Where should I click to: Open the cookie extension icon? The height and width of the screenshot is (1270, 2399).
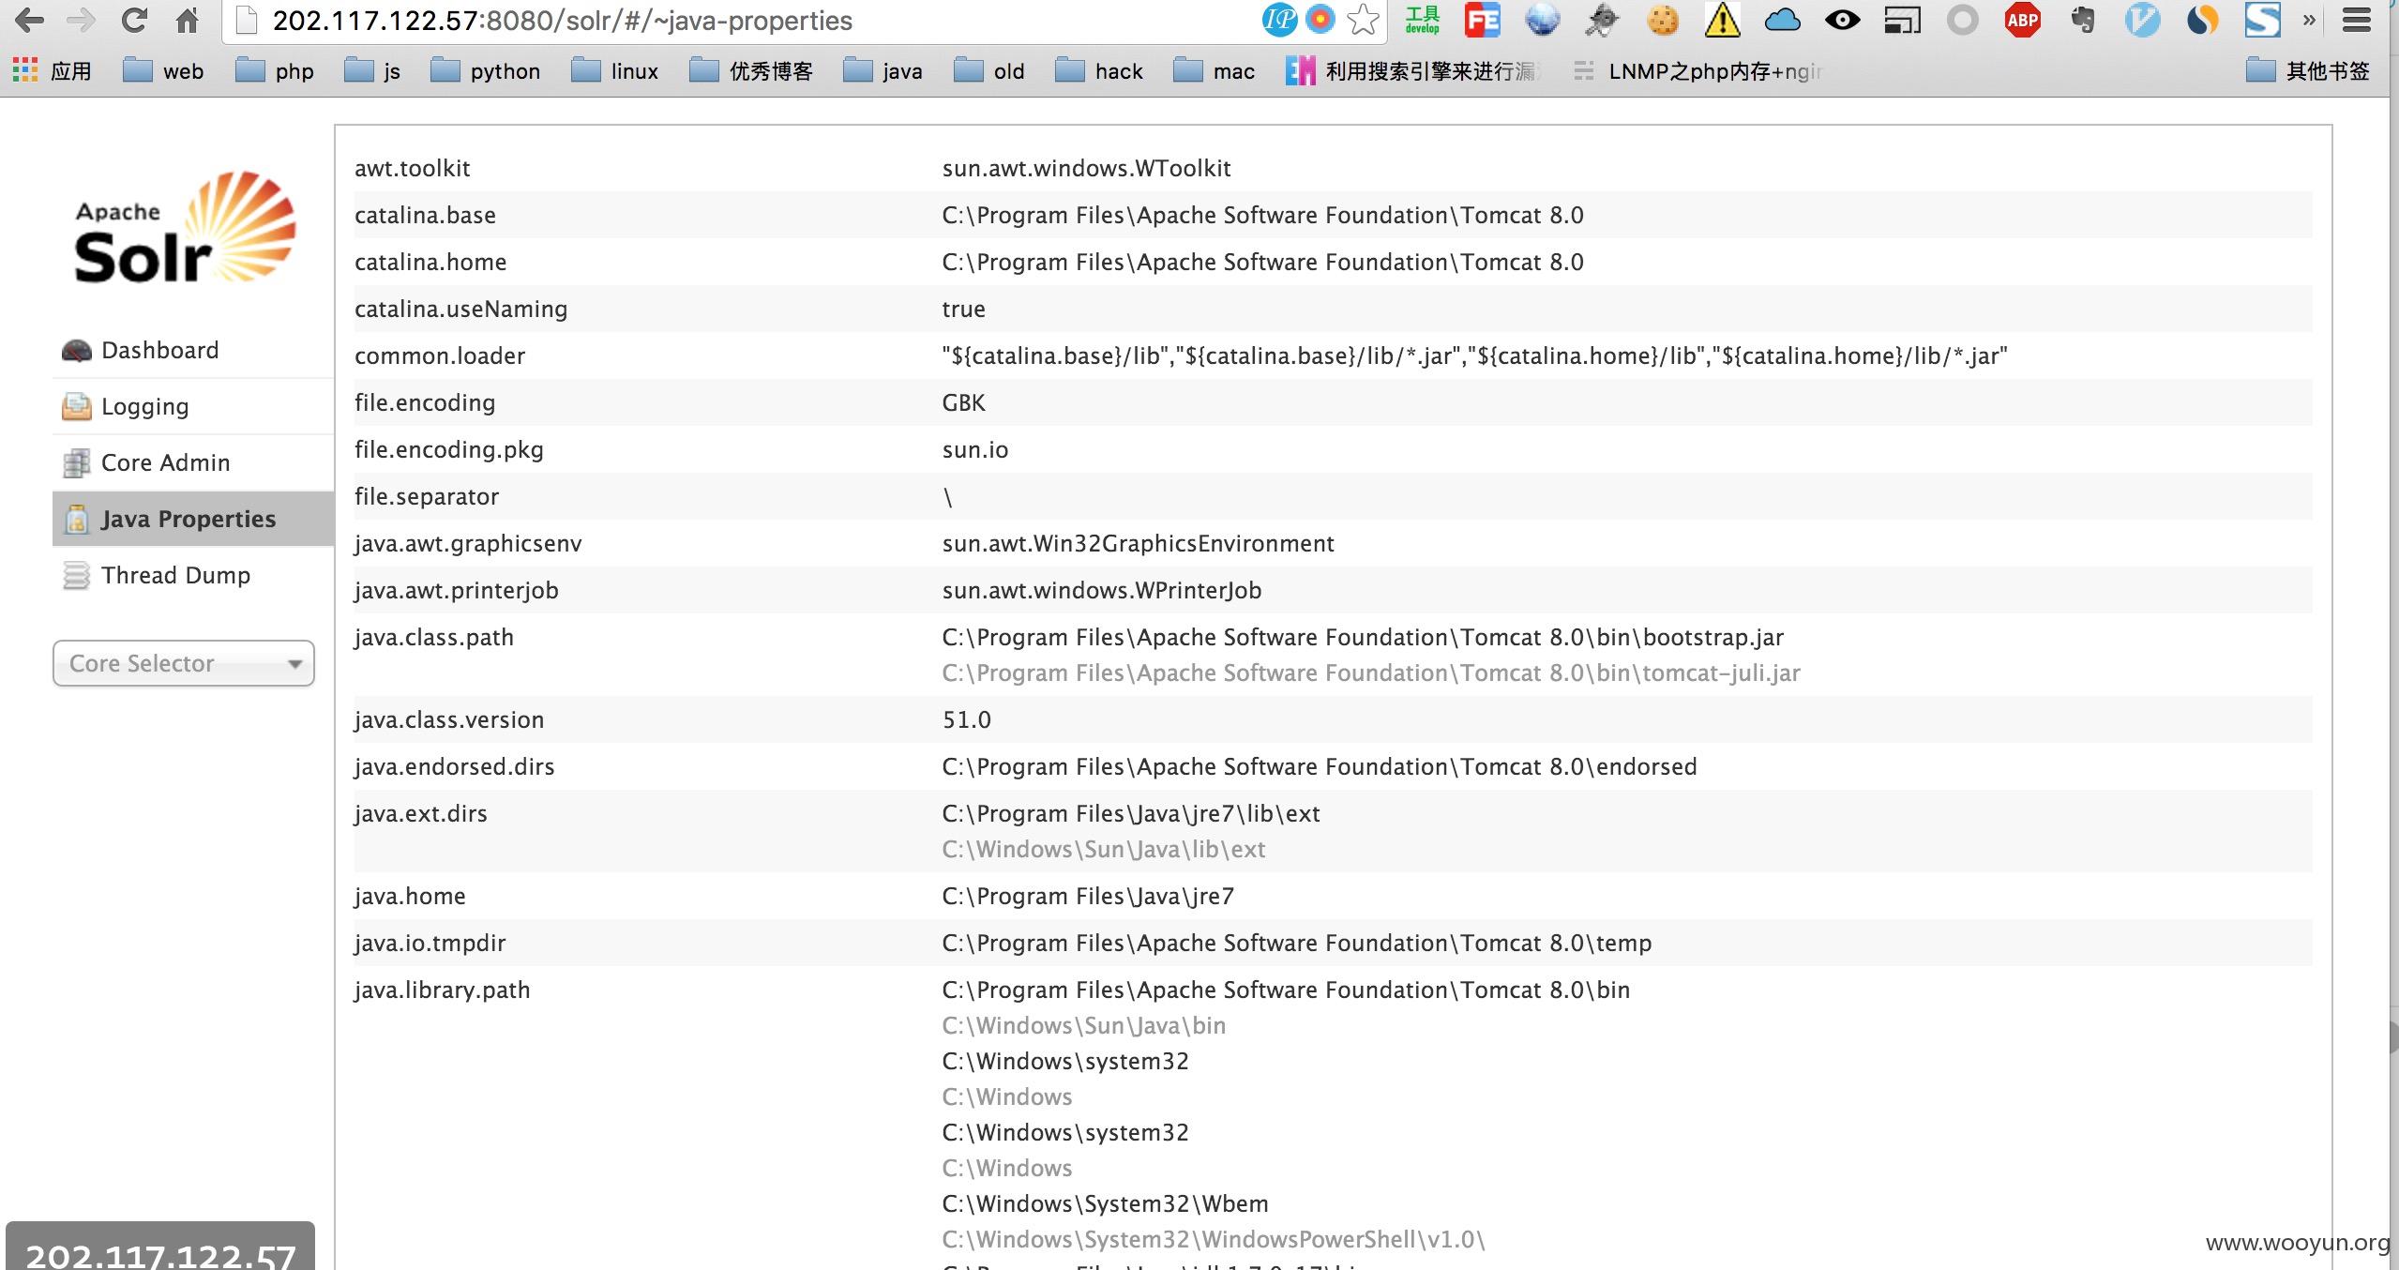click(1663, 20)
